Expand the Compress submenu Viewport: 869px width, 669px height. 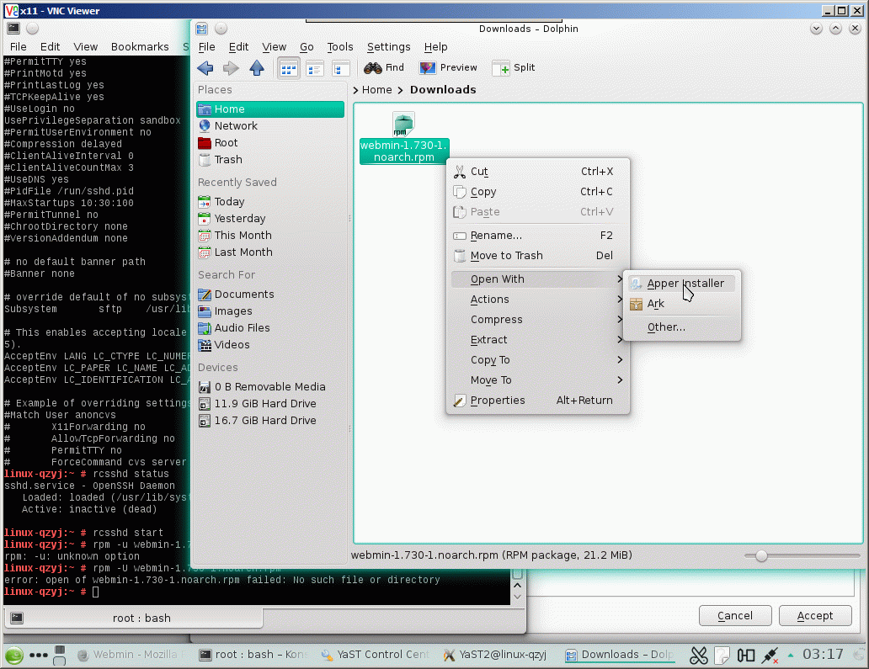pos(497,320)
